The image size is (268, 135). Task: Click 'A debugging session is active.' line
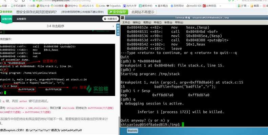pos(152,103)
